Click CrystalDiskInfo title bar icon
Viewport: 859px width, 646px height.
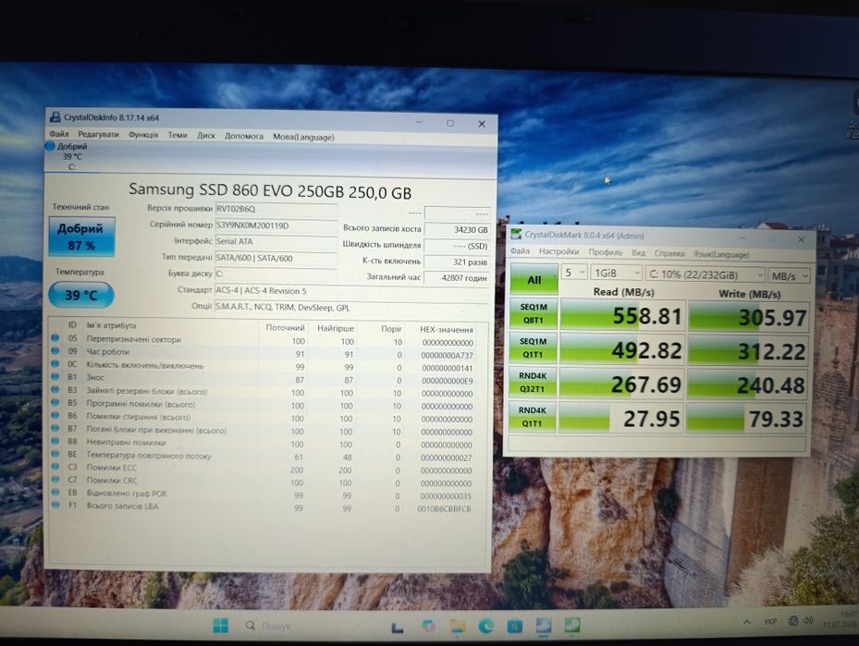(55, 117)
